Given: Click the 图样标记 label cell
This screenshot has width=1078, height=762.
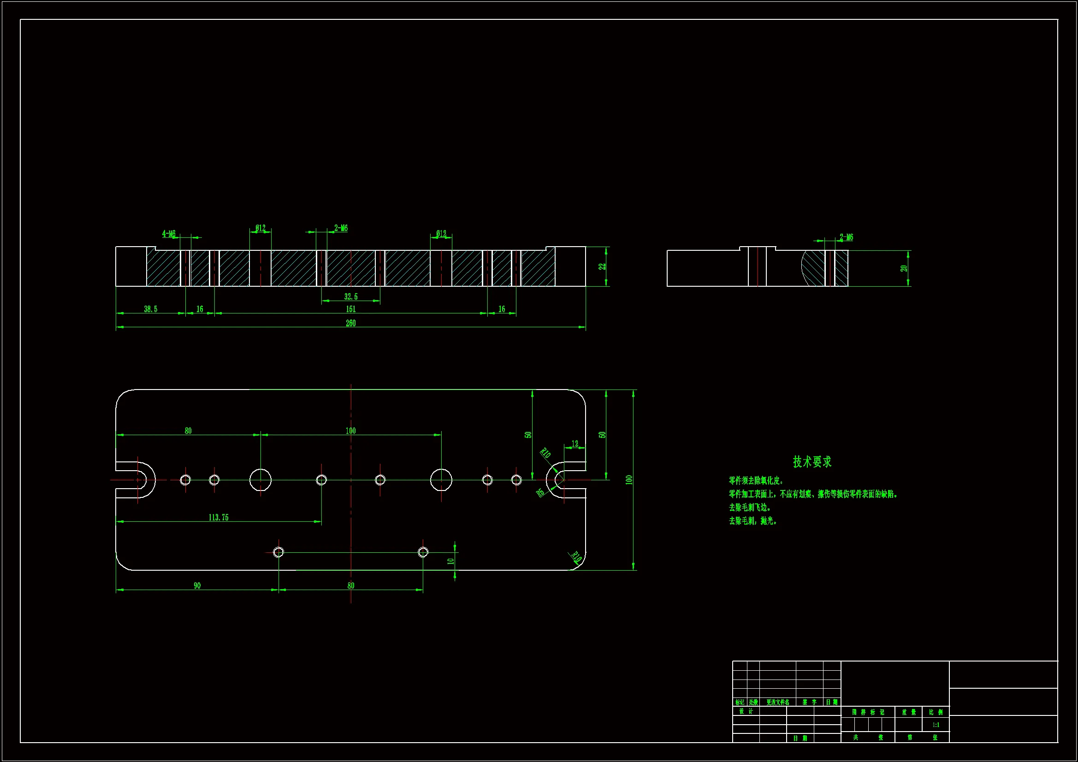Looking at the screenshot, I should [x=868, y=712].
